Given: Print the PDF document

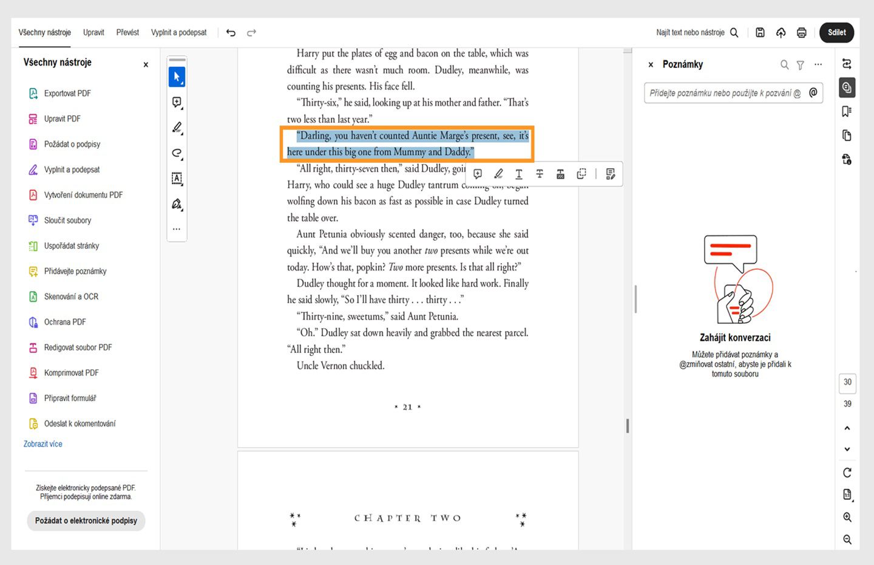Looking at the screenshot, I should [x=801, y=32].
